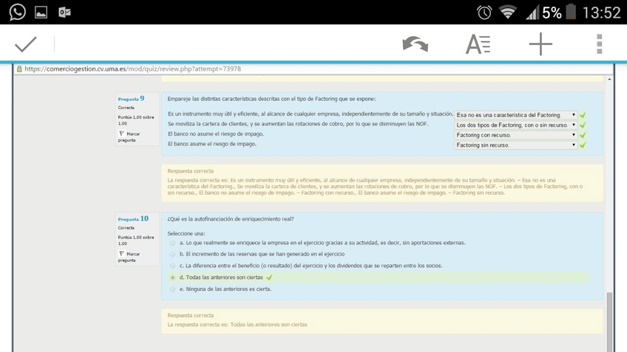
Task: Click the page URL address bar
Action: [133, 69]
